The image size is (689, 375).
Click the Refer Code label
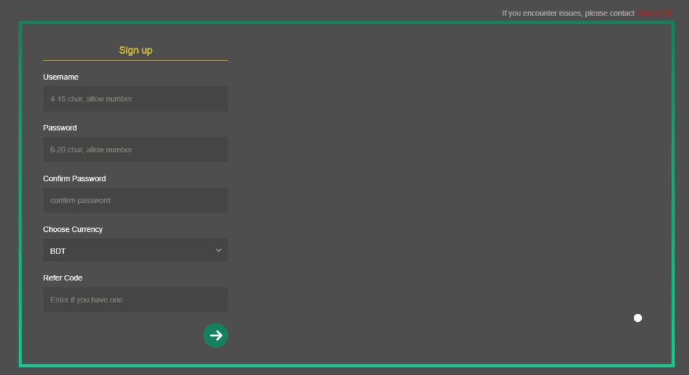[x=63, y=278]
